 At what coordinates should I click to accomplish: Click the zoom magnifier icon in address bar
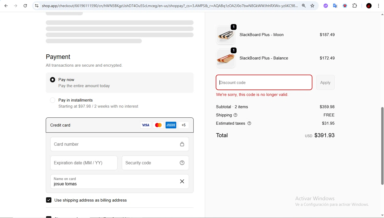(x=304, y=6)
